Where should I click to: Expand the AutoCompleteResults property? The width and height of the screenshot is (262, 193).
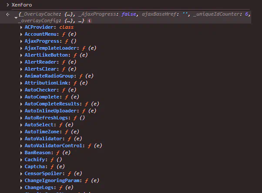21,104
